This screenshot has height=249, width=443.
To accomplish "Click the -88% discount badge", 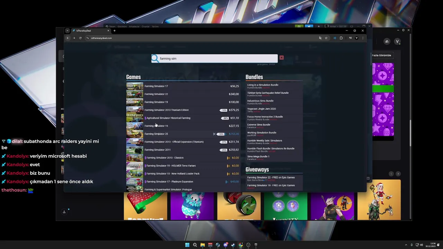I will click(225, 118).
